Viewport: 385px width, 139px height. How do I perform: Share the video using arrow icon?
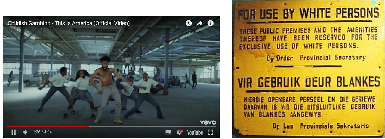(x=200, y=23)
